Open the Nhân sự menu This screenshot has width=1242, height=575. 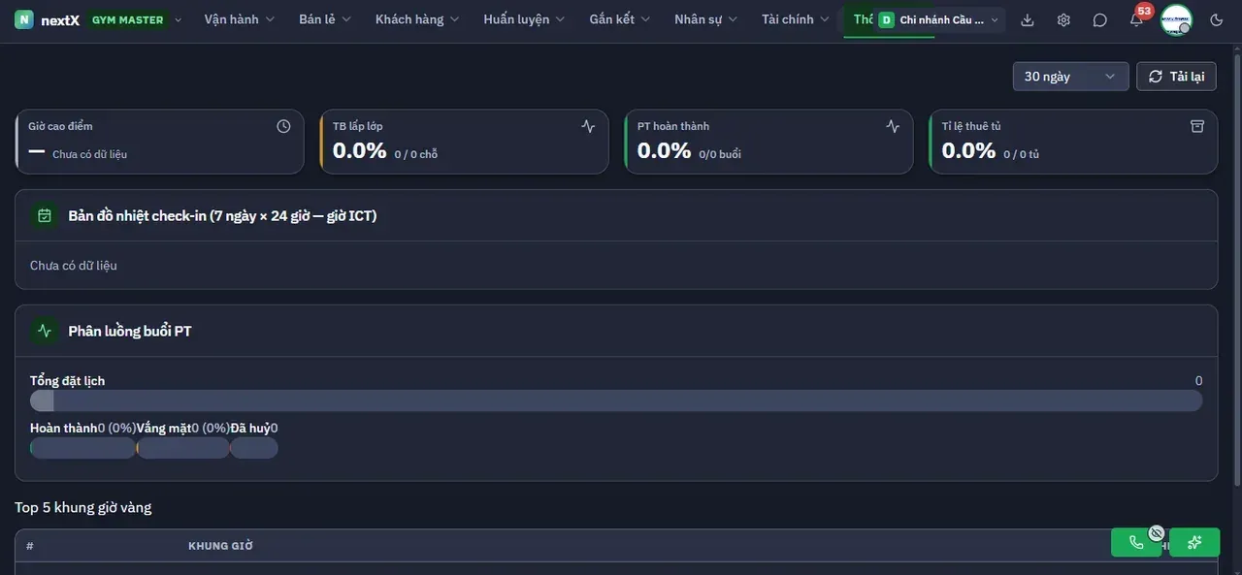(705, 19)
